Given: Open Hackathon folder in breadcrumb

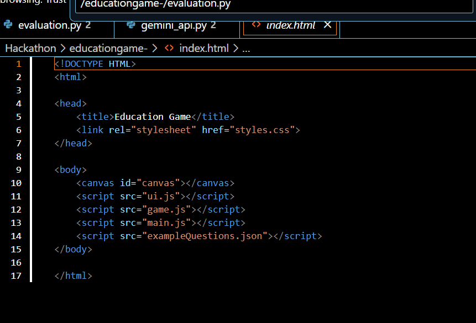Looking at the screenshot, I should click(30, 48).
